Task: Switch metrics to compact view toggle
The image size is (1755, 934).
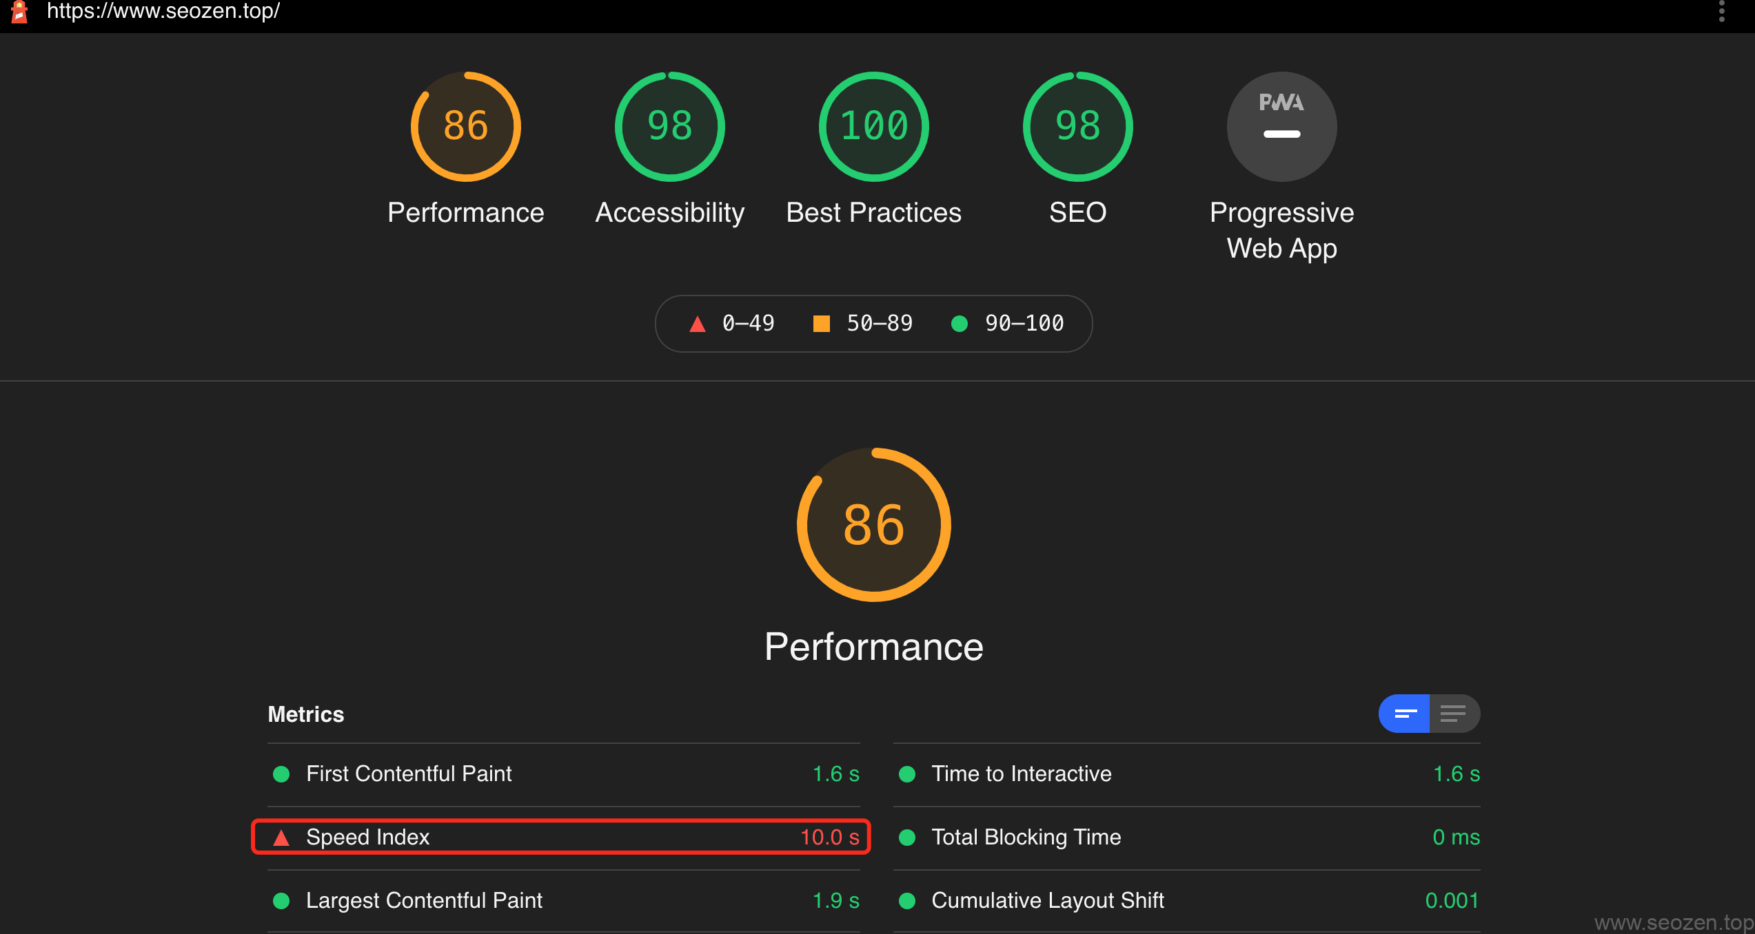Action: 1405,714
